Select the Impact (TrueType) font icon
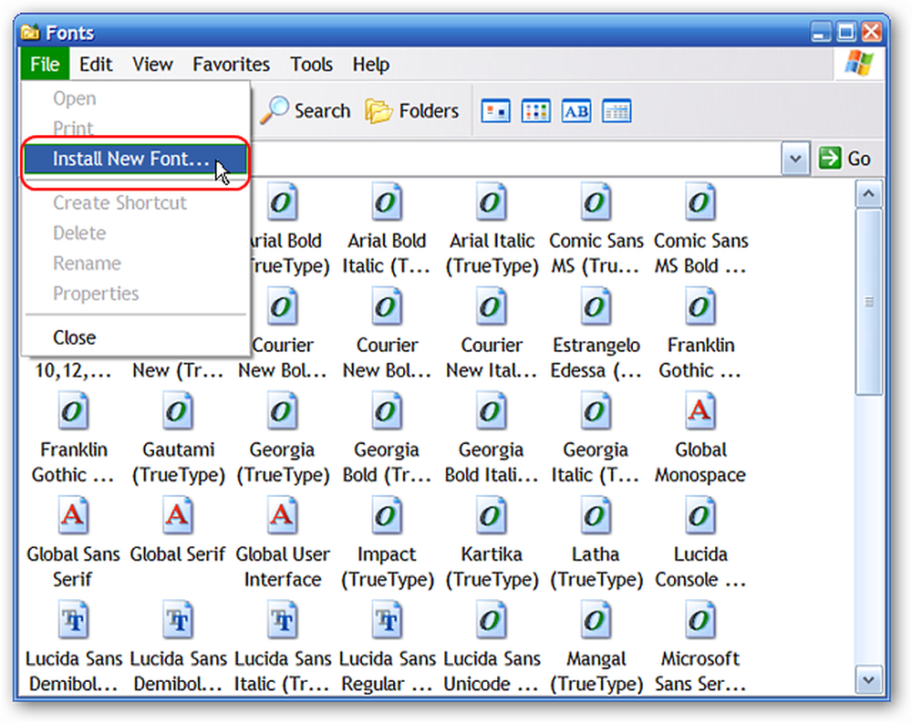Image resolution: width=912 pixels, height=723 pixels. pos(387,515)
